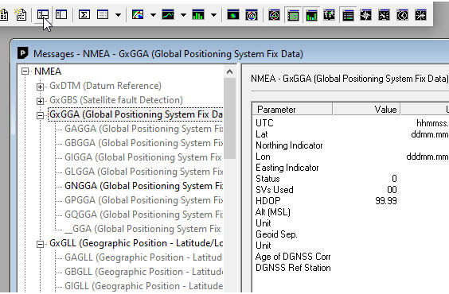
Task: Expand the GxGBS Satellite fault Detection node
Action: tap(40, 101)
